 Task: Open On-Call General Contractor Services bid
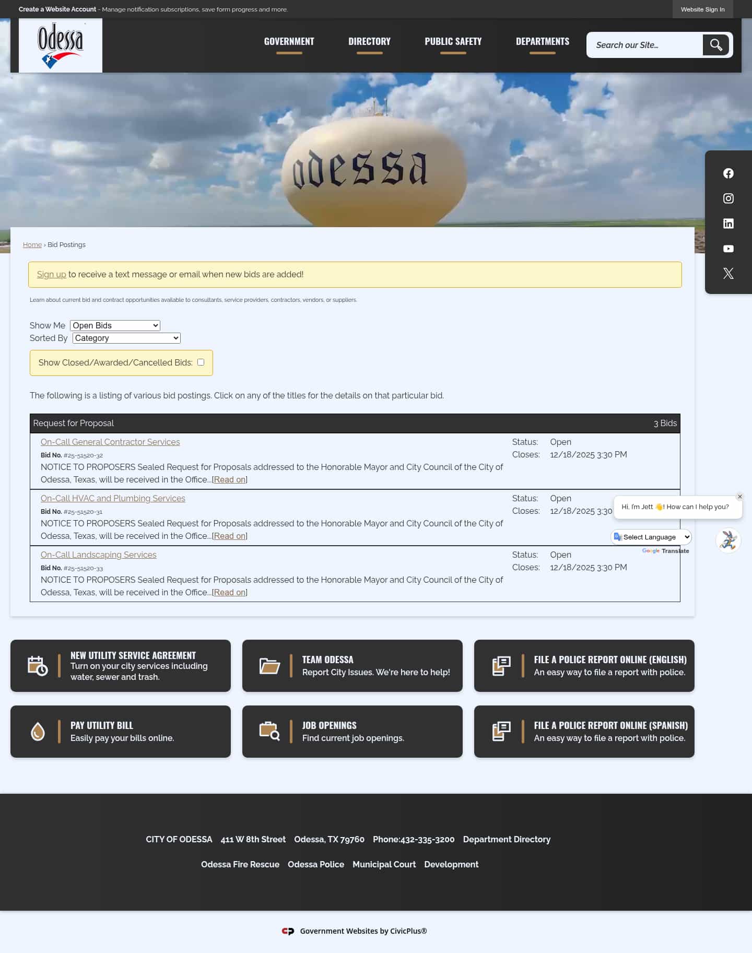click(x=110, y=442)
